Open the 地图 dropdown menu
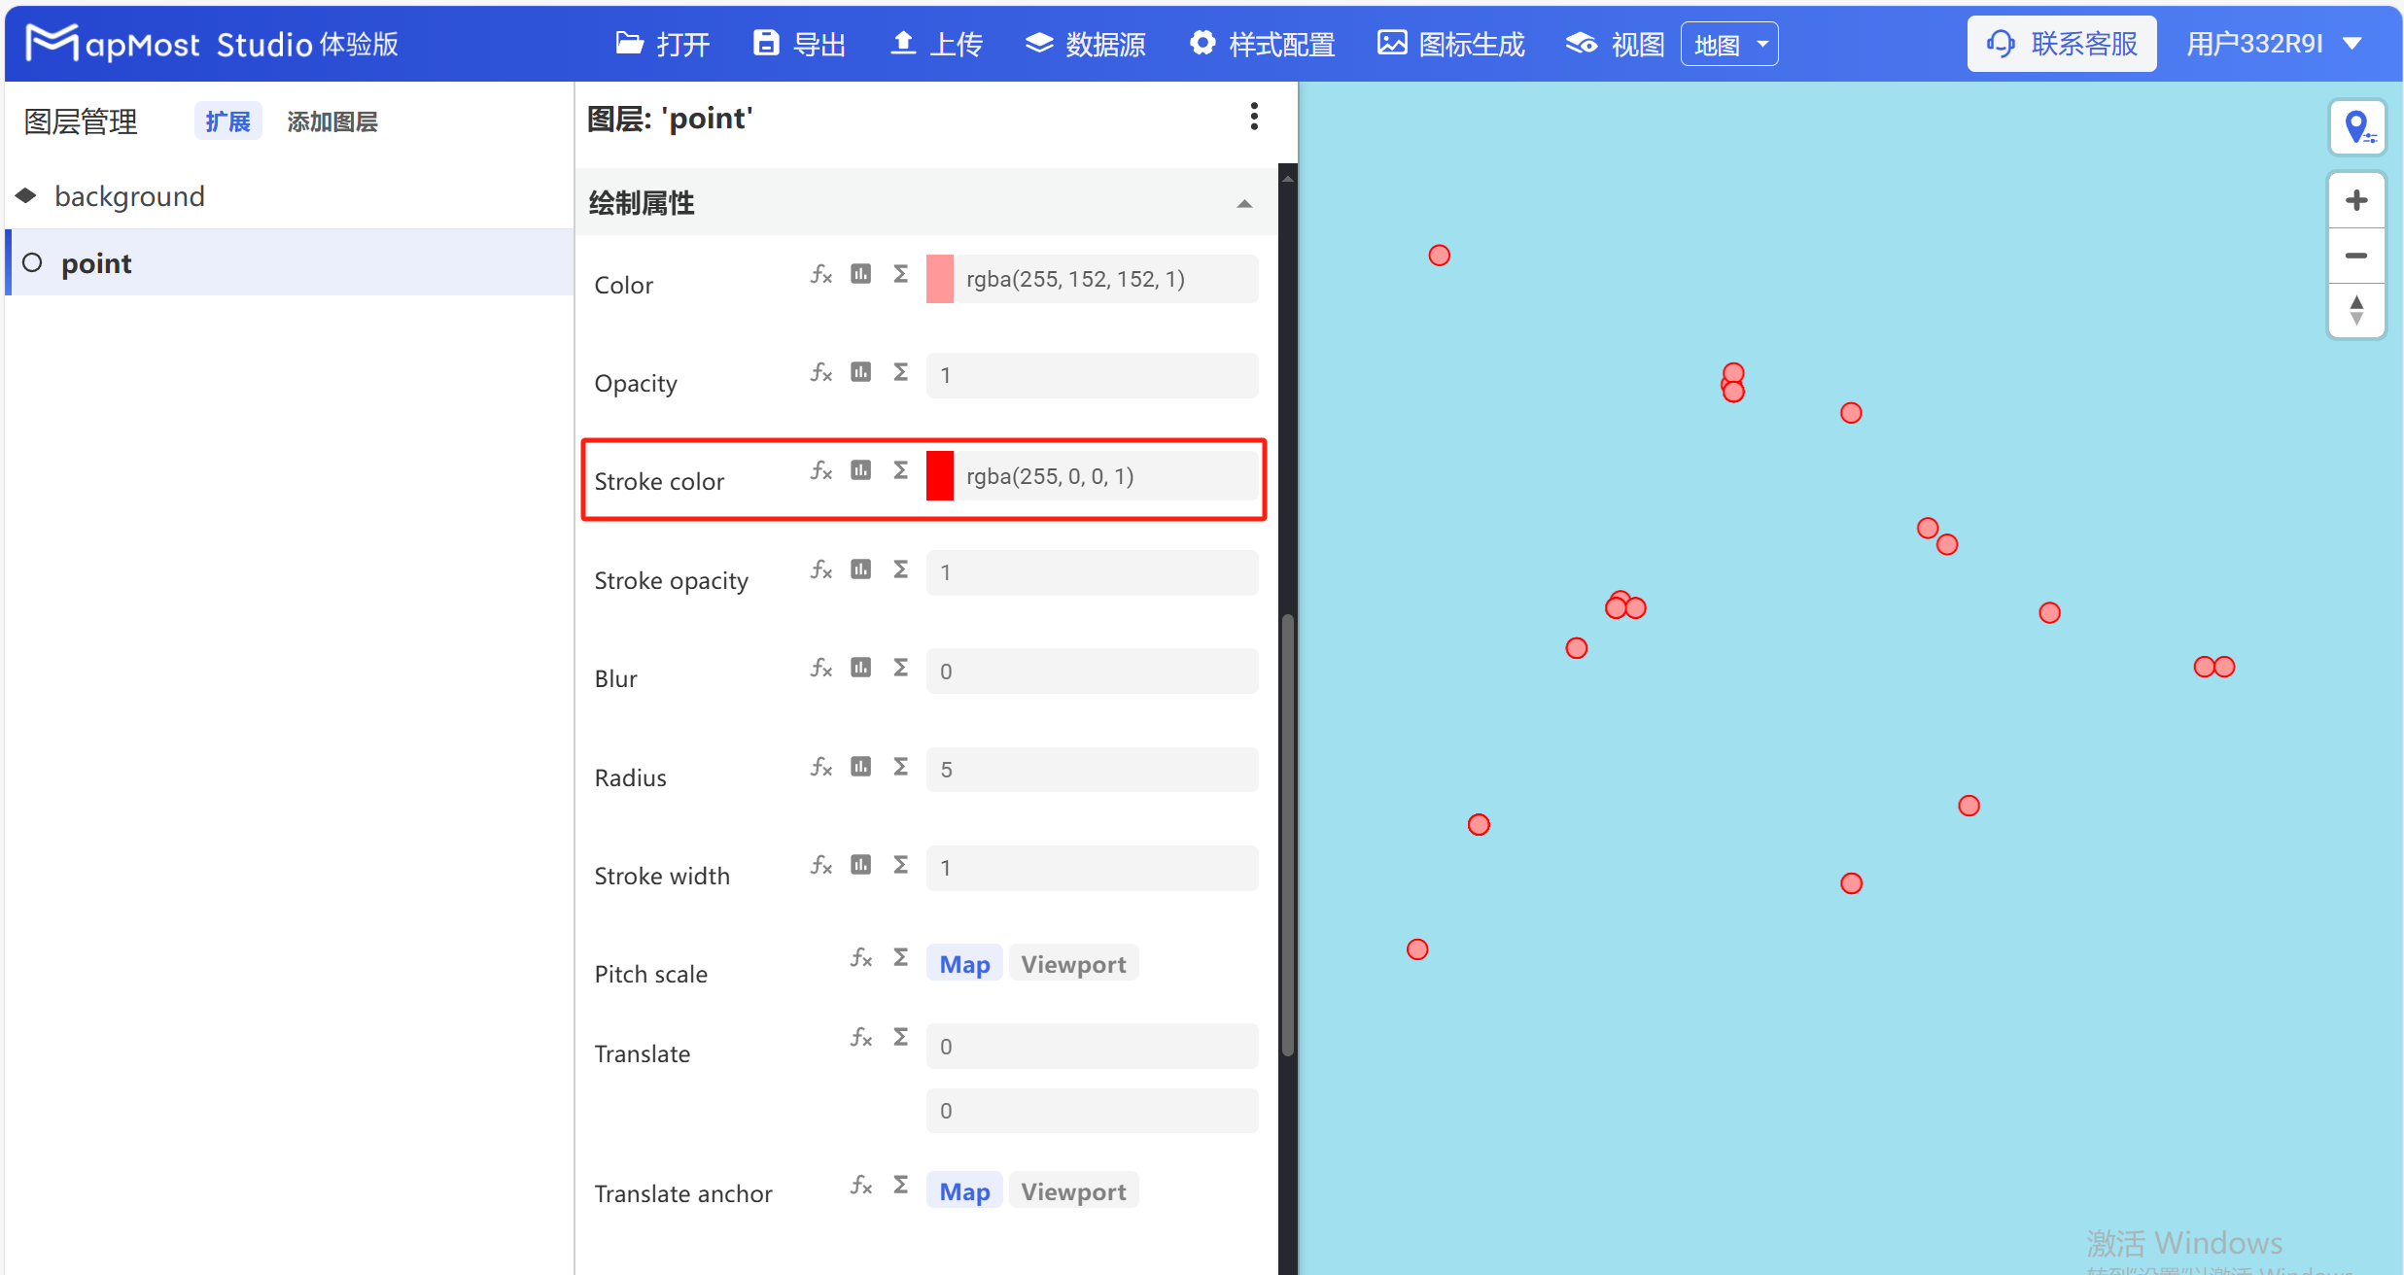The image size is (2404, 1275). click(1729, 43)
